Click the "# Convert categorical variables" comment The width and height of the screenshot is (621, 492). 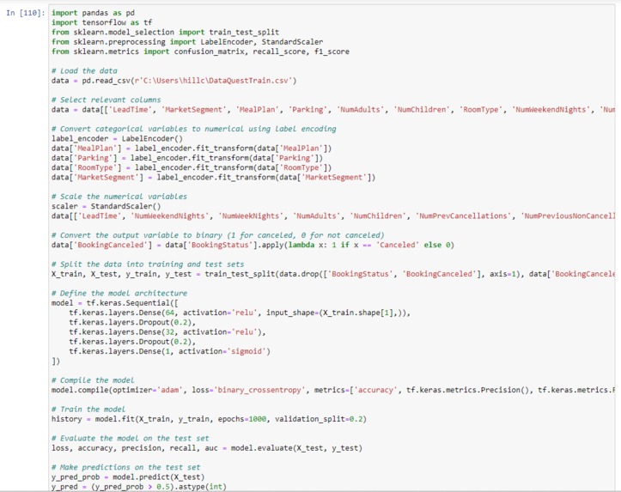point(193,129)
